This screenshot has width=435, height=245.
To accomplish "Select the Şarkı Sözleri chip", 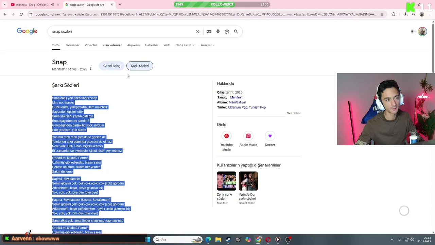I will pyautogui.click(x=140, y=66).
